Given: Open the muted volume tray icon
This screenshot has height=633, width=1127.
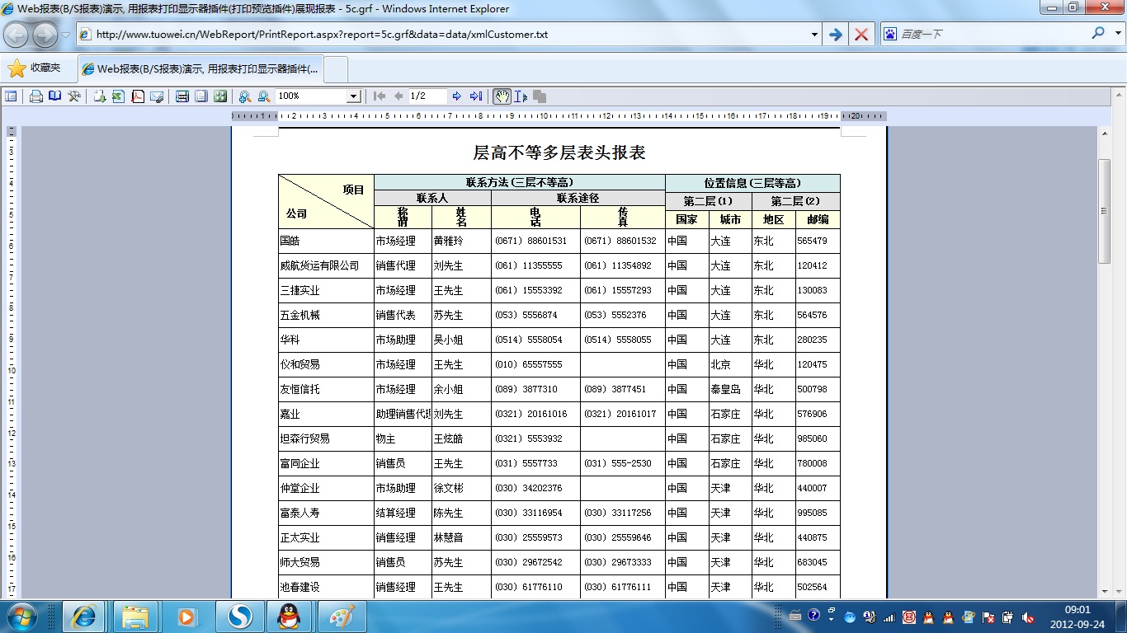Looking at the screenshot, I should [1028, 617].
